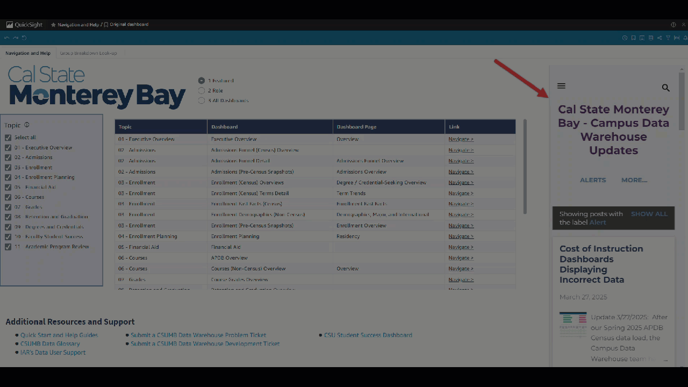688x387 pixels.
Task: Select the '2 Role' radio button
Action: (x=202, y=90)
